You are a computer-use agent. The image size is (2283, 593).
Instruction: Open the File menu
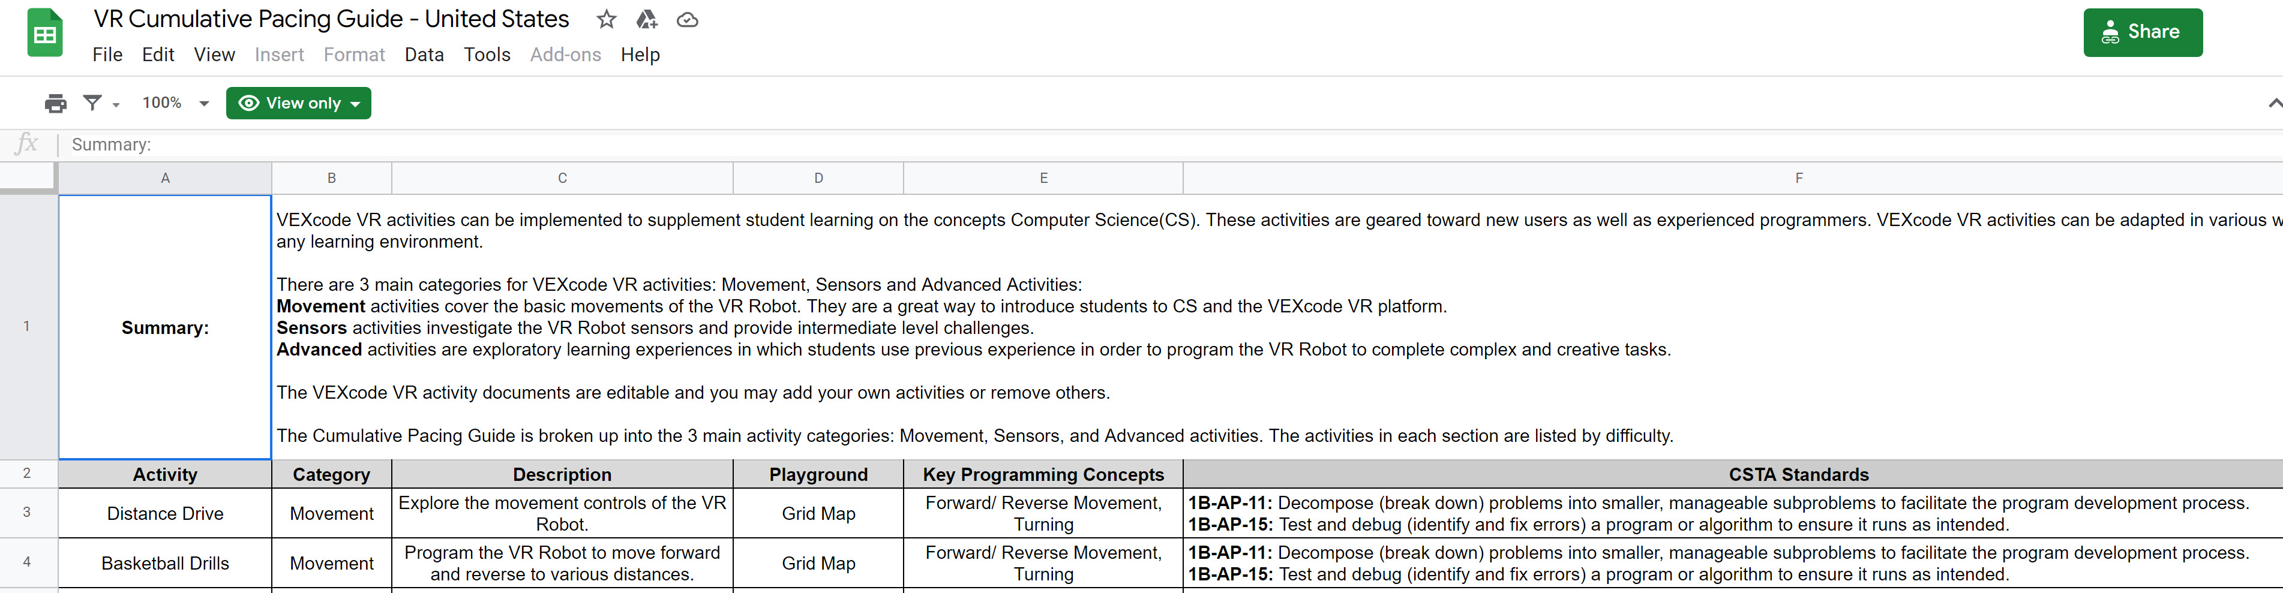(107, 55)
